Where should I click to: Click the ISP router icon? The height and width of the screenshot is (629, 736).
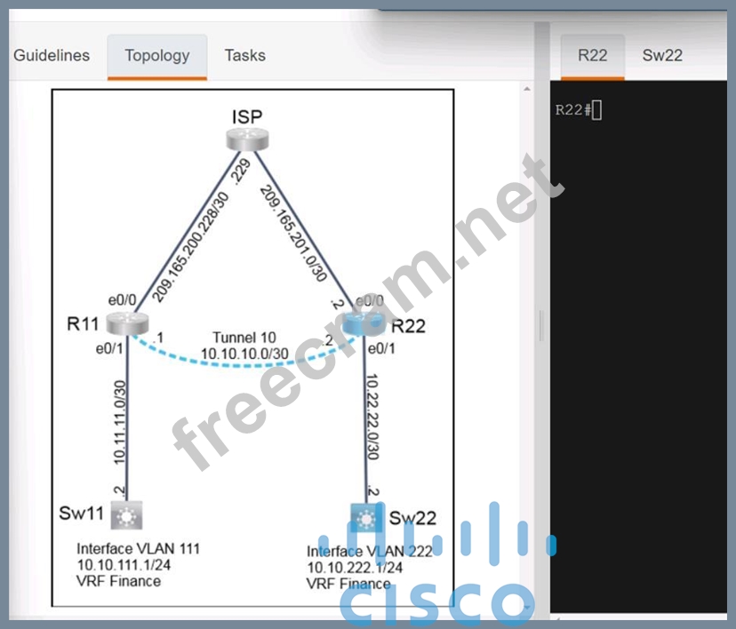pyautogui.click(x=246, y=138)
